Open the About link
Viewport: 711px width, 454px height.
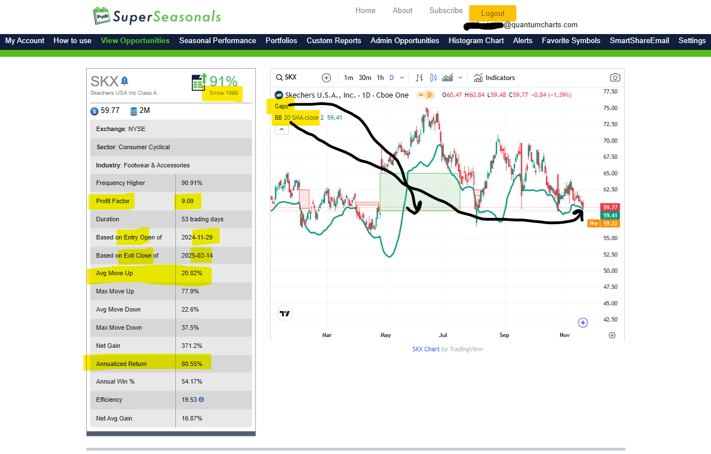[x=402, y=11]
